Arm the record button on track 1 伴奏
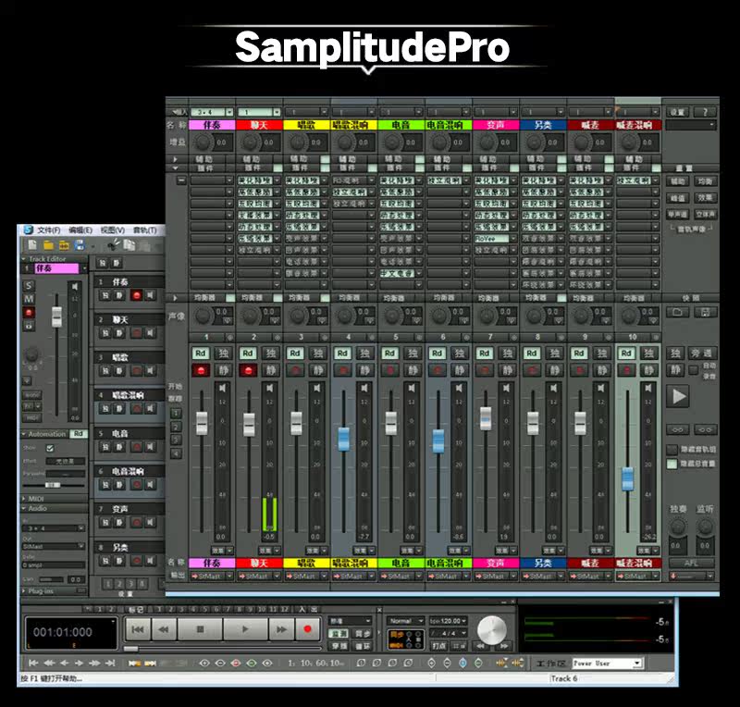This screenshot has width=740, height=707. point(136,295)
